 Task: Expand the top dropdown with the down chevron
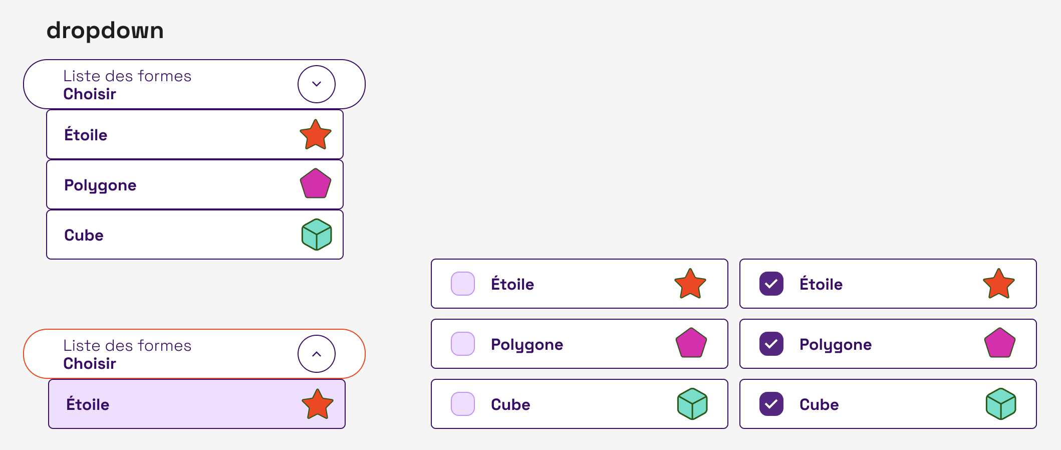point(317,84)
